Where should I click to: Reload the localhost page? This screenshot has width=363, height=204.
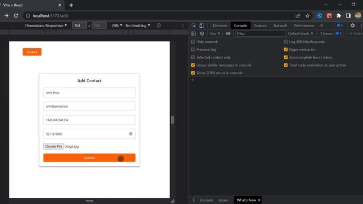16,16
